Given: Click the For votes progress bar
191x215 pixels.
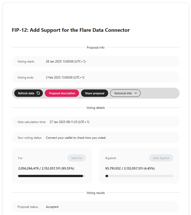Looking at the screenshot, I should coord(52,176).
